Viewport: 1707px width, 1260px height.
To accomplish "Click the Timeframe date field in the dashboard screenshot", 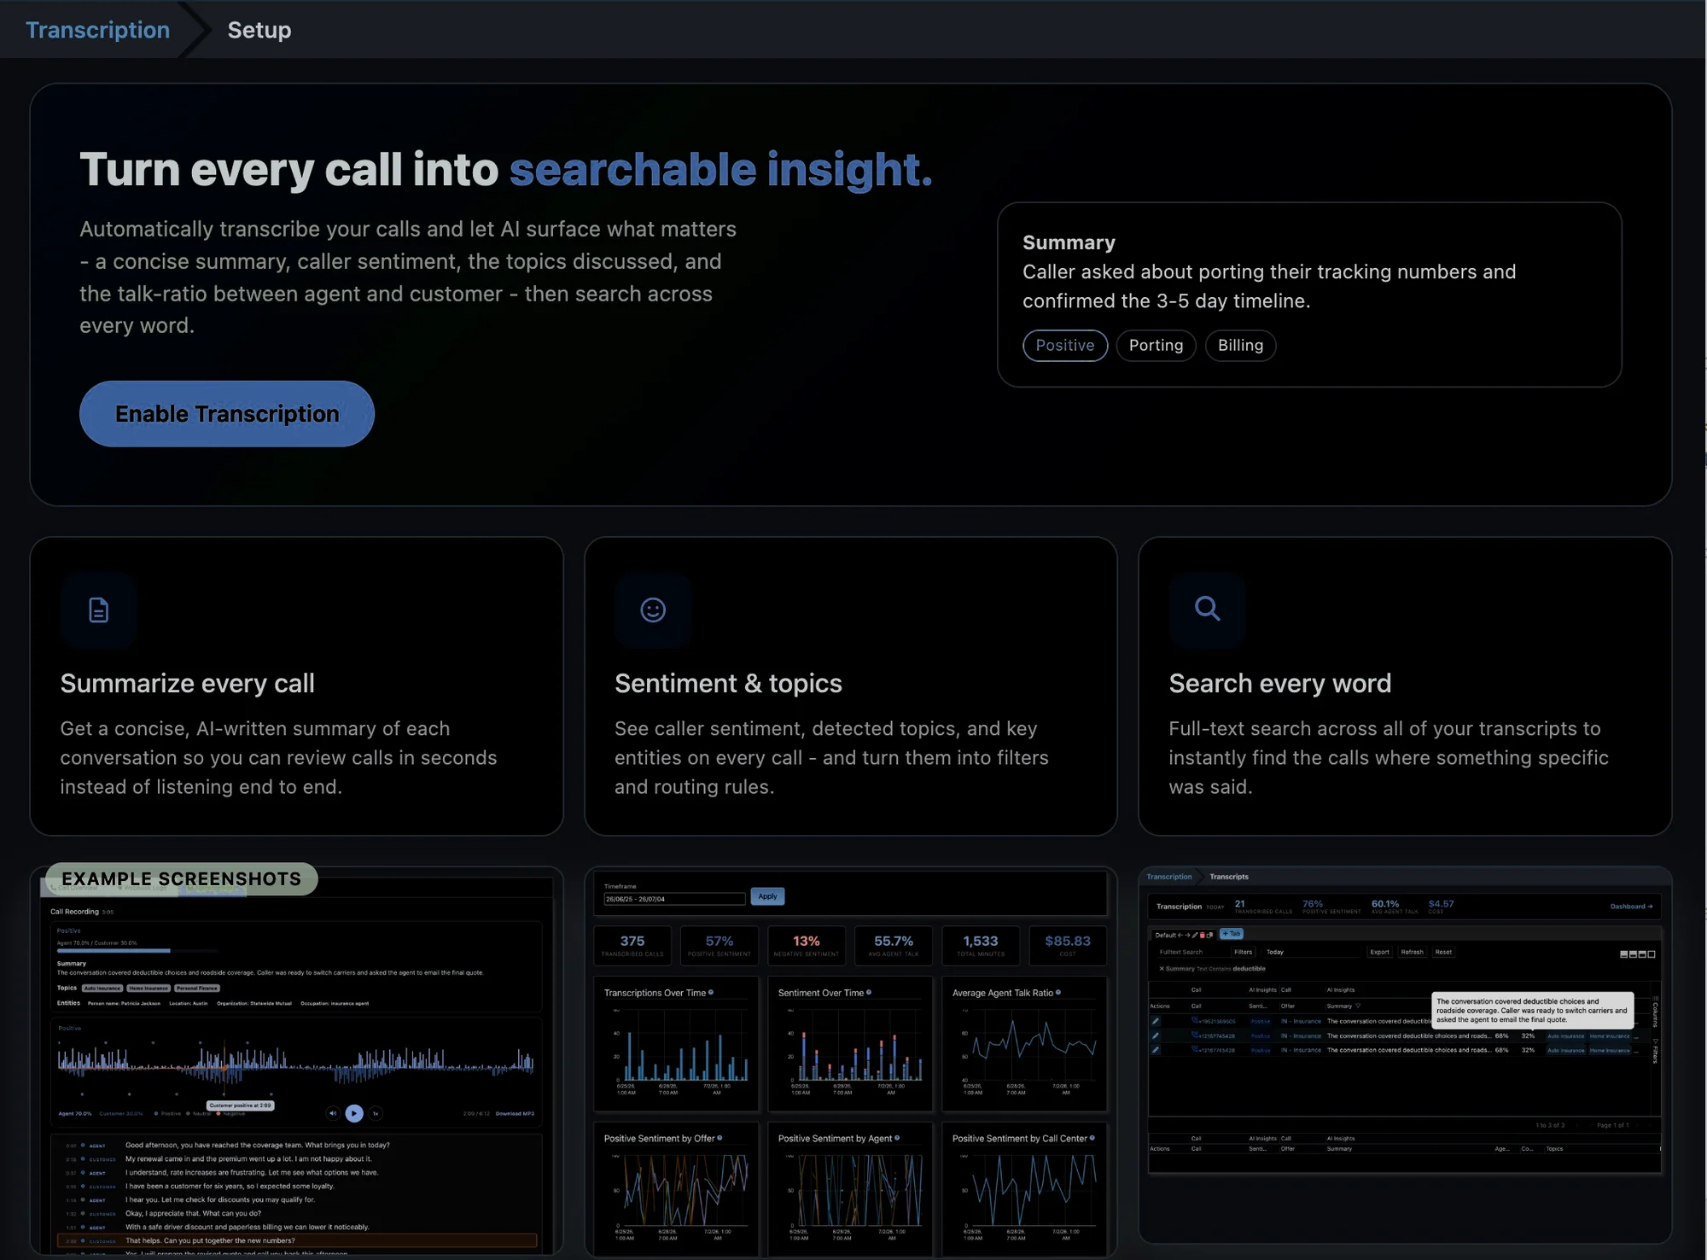I will tap(674, 899).
